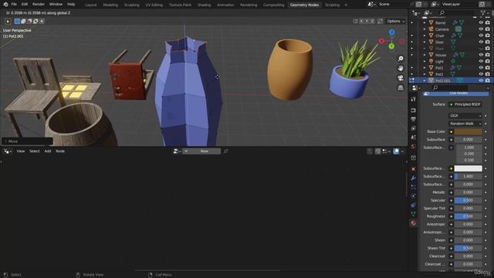This screenshot has width=494, height=278.
Task: Open the Render menu
Action: pyautogui.click(x=39, y=4)
